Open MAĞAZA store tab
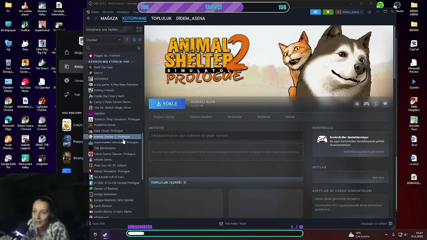 point(109,18)
